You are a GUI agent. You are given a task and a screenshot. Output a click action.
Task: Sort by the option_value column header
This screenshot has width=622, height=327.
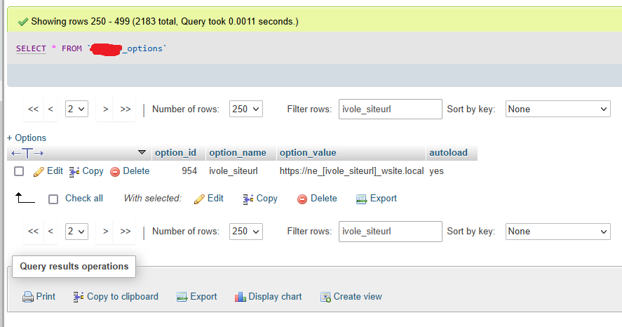coord(308,153)
